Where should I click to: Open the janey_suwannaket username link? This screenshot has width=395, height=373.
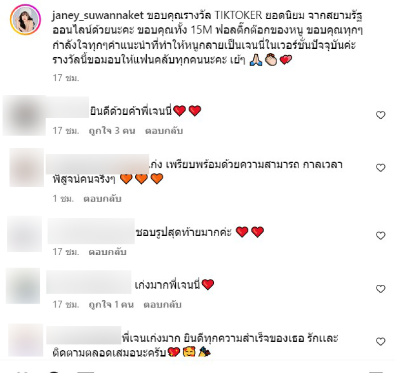(98, 16)
